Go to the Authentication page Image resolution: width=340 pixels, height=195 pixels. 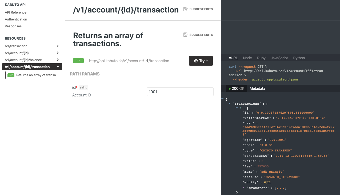click(x=16, y=19)
